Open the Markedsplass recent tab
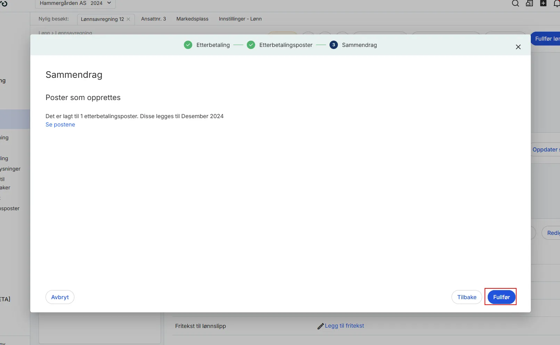 (192, 19)
